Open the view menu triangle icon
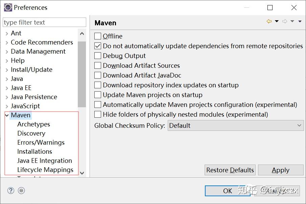This screenshot has width=306, height=204. tap(300, 22)
